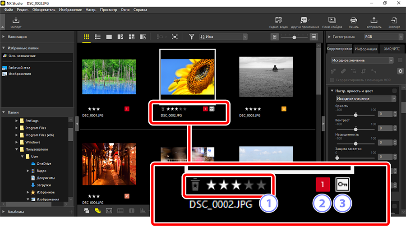Open adjustments gear settings icon
Viewport: 406px width, 227px height.
[400, 71]
